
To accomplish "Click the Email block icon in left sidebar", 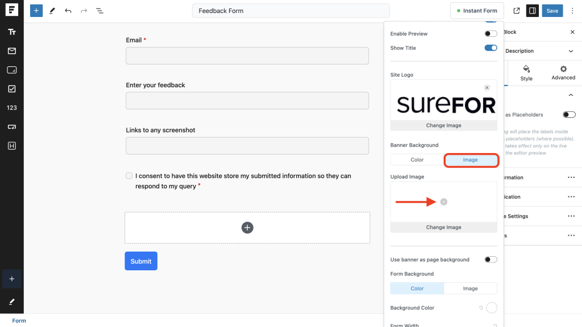I will click(12, 51).
